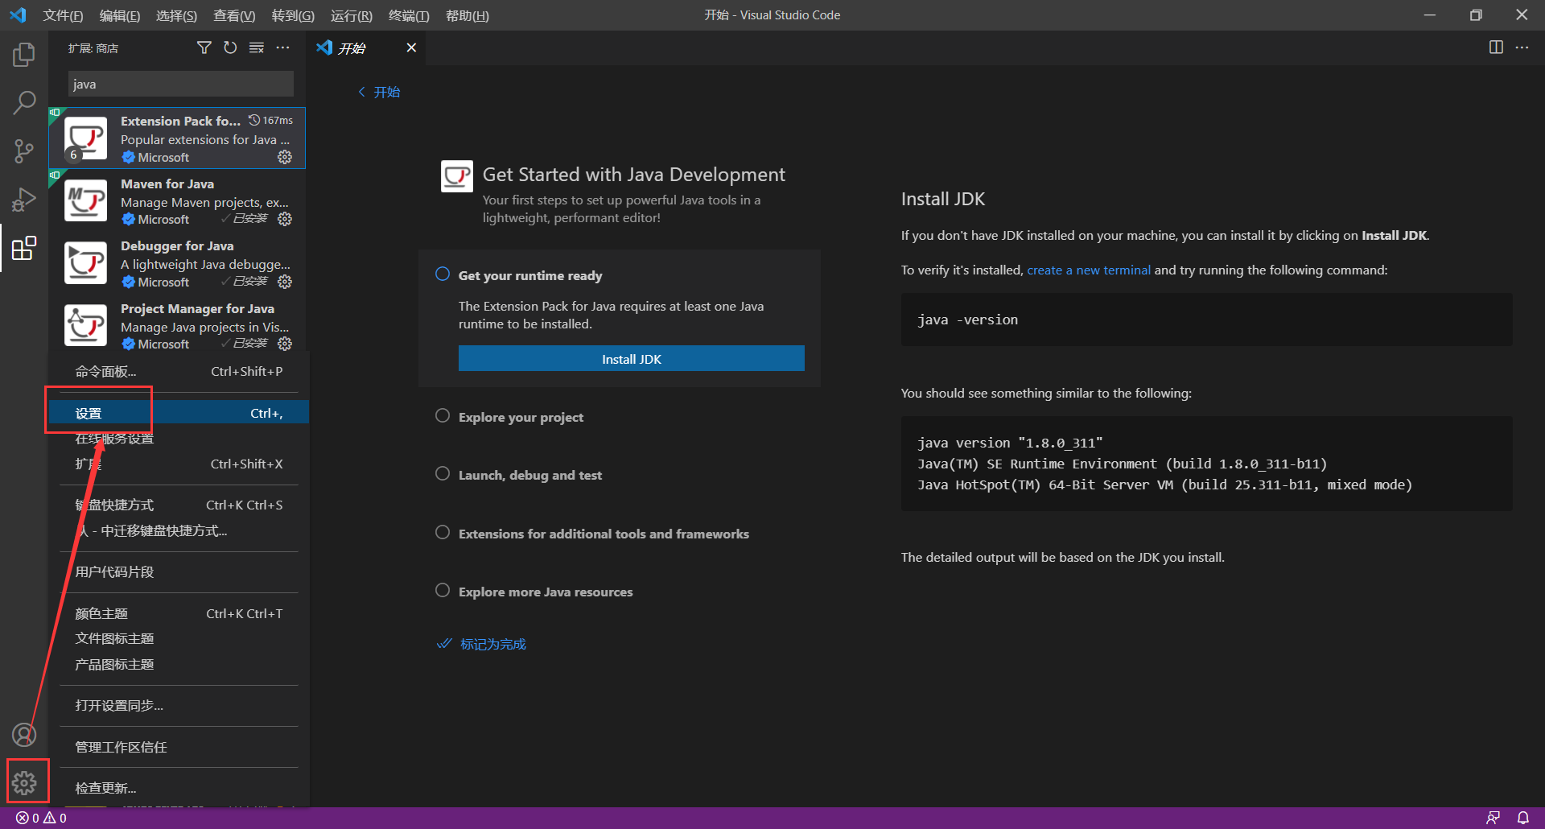Click the 'java -version' command block
Viewport: 1545px width, 829px height.
coord(1207,320)
